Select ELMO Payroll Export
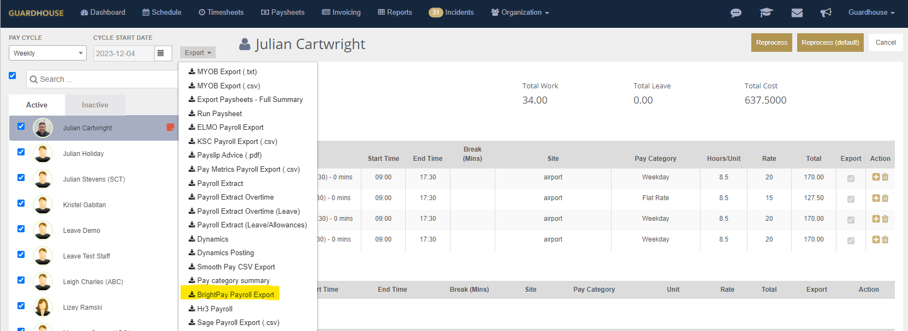This screenshot has width=908, height=331. 226,127
